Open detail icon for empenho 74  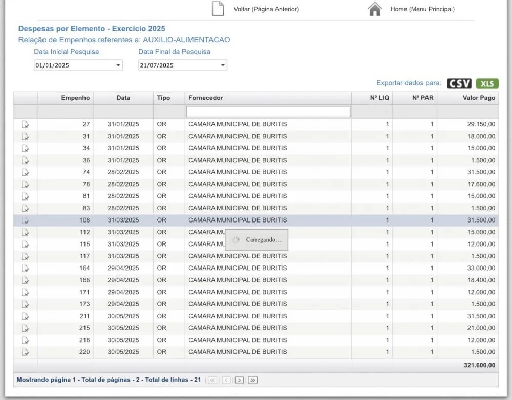25,172
